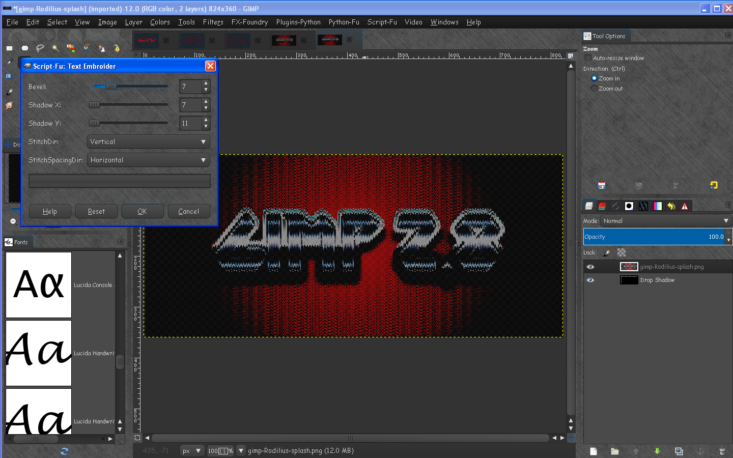Select the Scissors Select tool
733x458 pixels.
coord(86,48)
